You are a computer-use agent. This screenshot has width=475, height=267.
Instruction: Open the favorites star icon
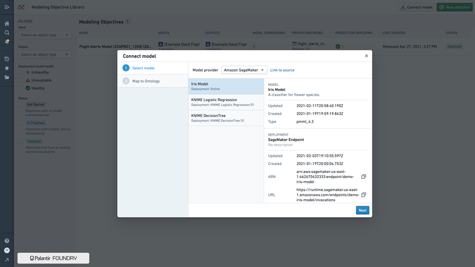7,68
